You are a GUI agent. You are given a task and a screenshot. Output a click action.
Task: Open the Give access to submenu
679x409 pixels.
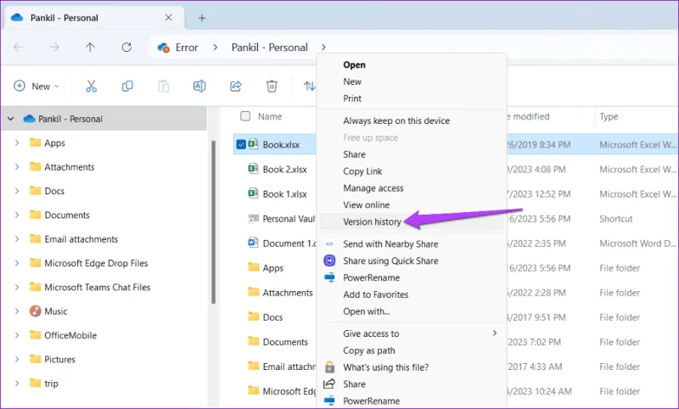(412, 333)
